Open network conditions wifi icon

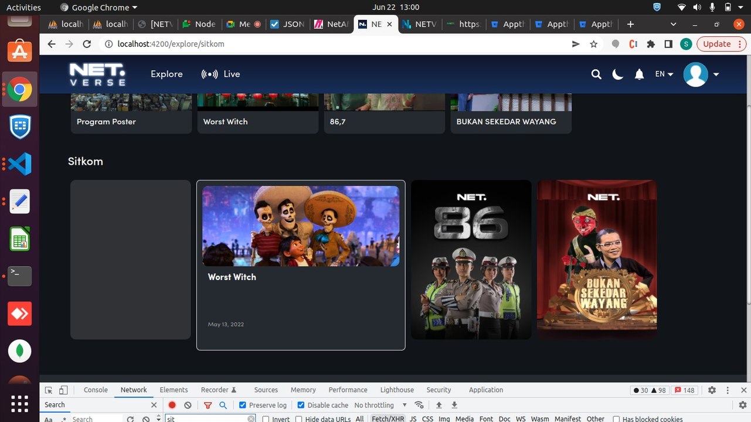[x=419, y=405]
